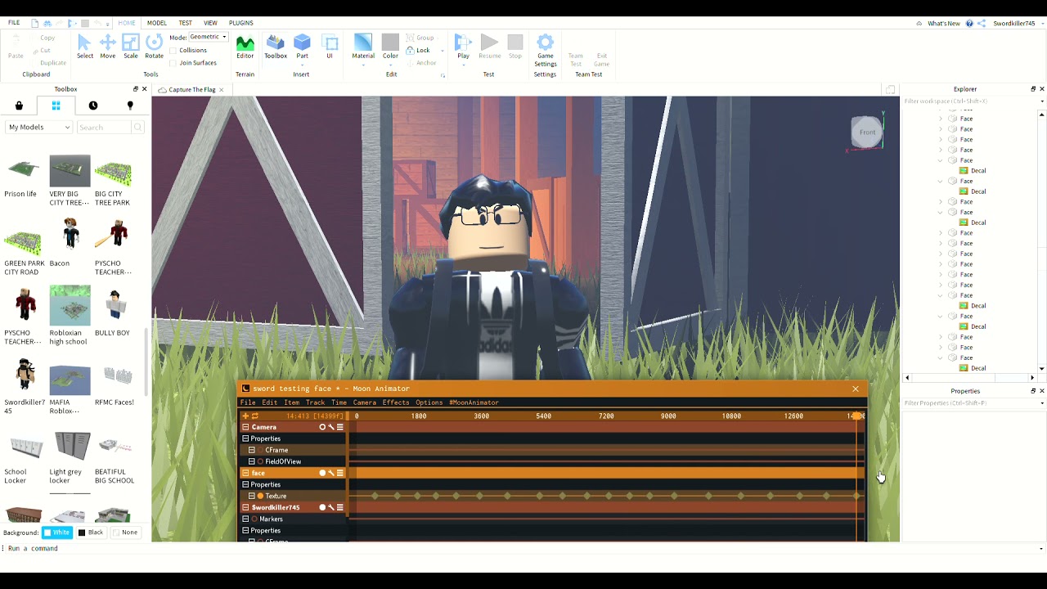This screenshot has width=1047, height=589.
Task: Switch to the VIEW ribbon tab
Action: (x=210, y=23)
